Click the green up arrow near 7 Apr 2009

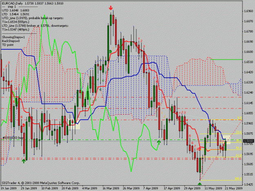coord(159,142)
